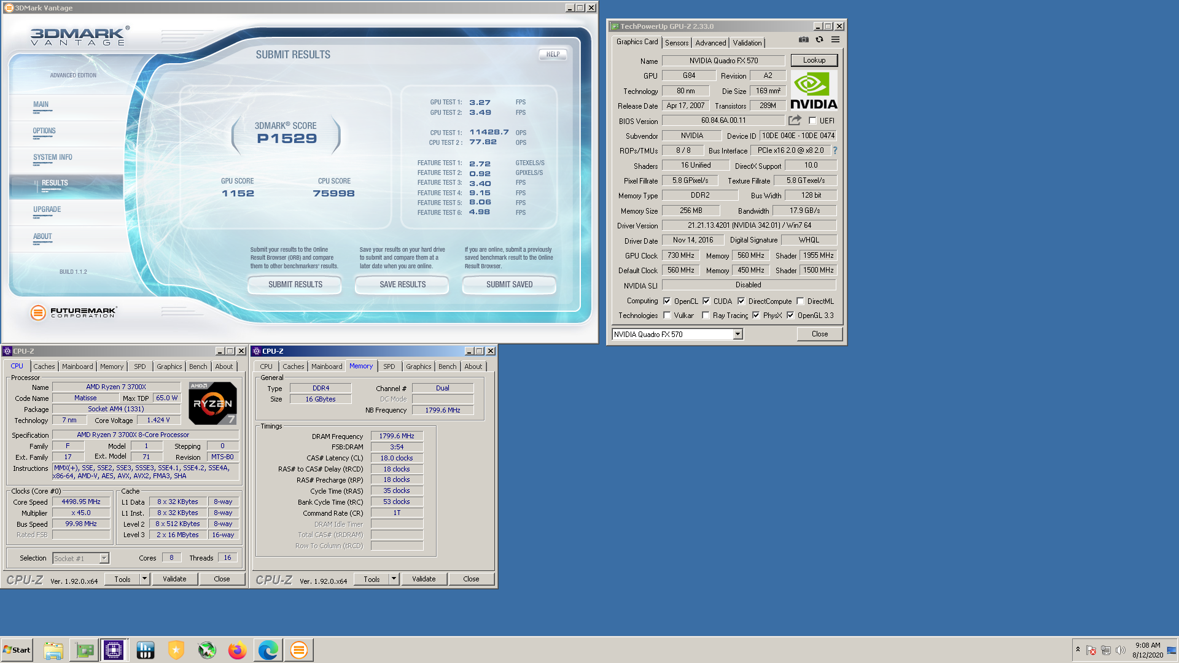Screen dimensions: 1179x663
Task: Click Submit Results in 3DMark
Action: [x=295, y=285]
